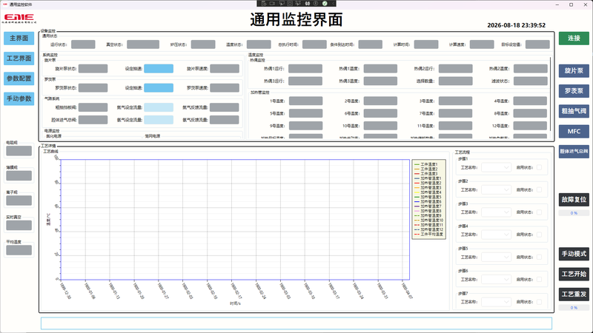Image resolution: width=593 pixels, height=333 pixels.
Task: Click the 实时真空 readout box
Action: pos(19,226)
